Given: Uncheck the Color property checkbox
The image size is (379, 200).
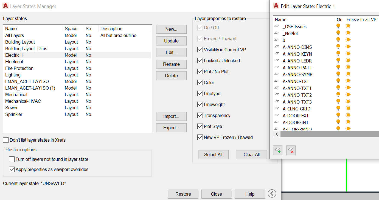Looking at the screenshot, I should 200,82.
